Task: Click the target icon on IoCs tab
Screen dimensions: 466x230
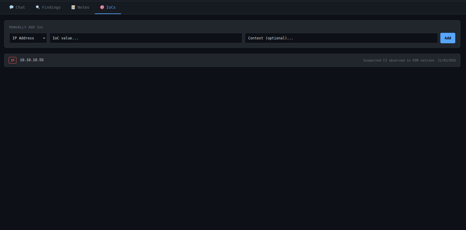Action: (x=102, y=7)
